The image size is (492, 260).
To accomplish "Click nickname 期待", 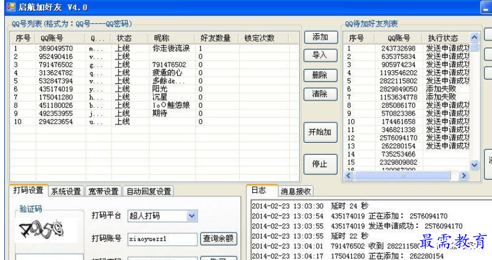I will (x=160, y=114).
